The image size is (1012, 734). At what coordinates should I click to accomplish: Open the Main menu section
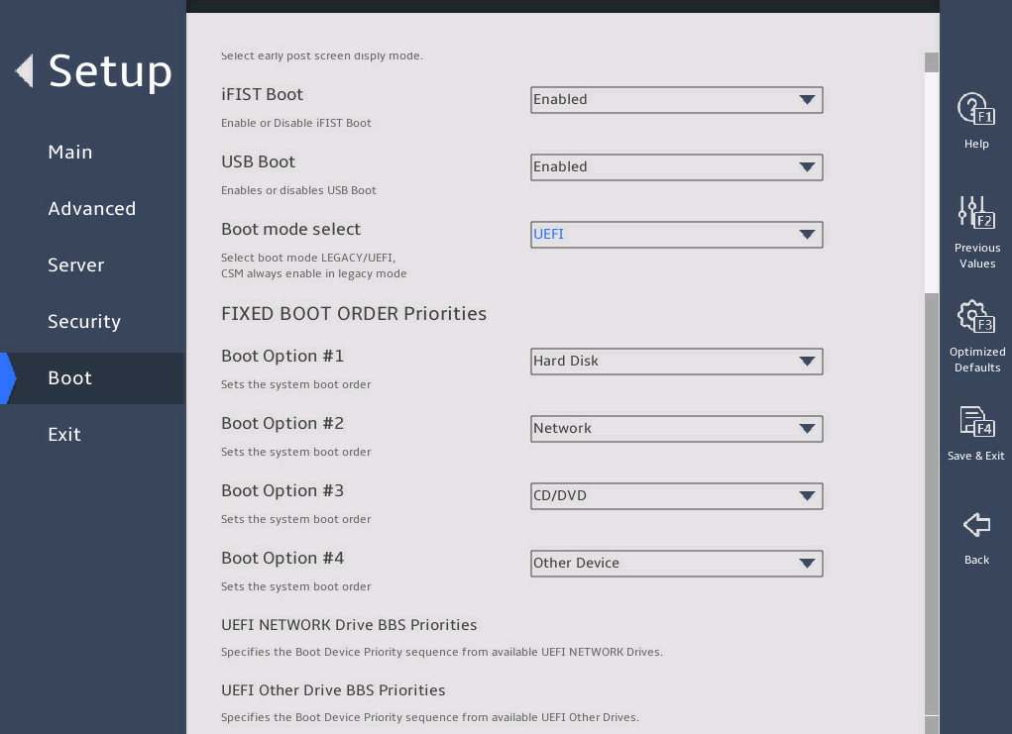[69, 153]
